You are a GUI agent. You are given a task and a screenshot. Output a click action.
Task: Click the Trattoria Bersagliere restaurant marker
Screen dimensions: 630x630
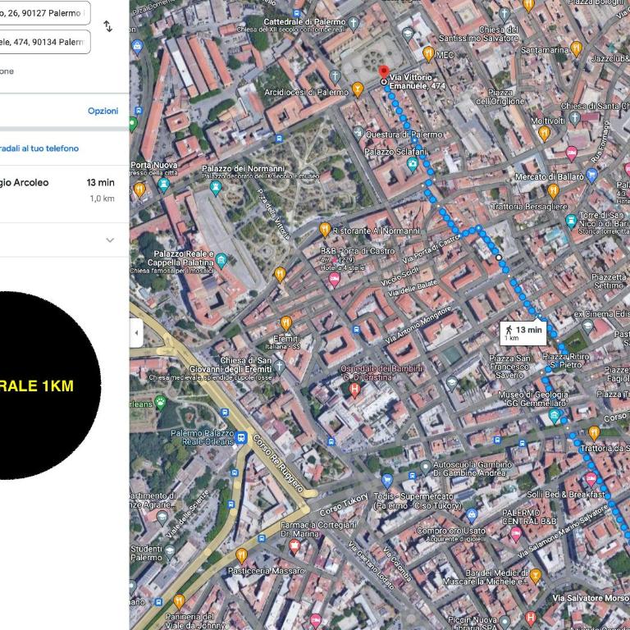tap(553, 191)
